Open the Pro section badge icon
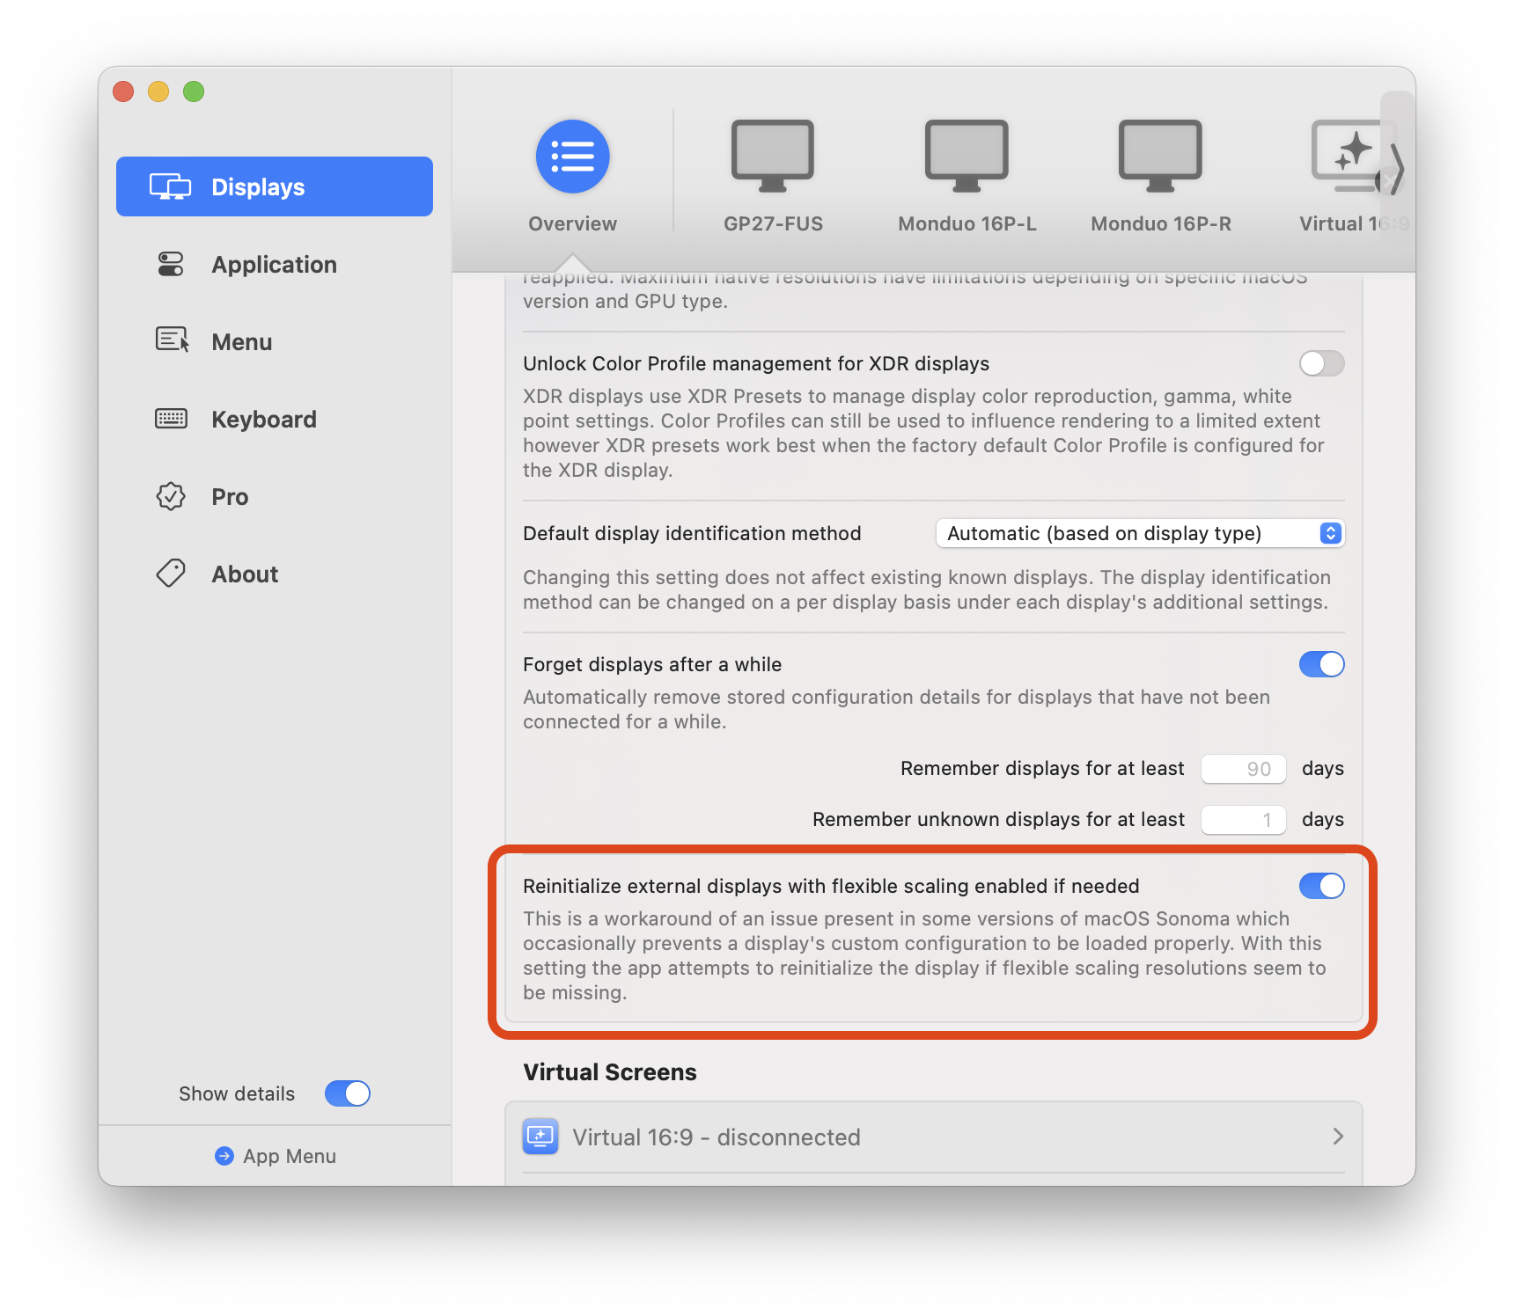This screenshot has width=1514, height=1316. [171, 497]
